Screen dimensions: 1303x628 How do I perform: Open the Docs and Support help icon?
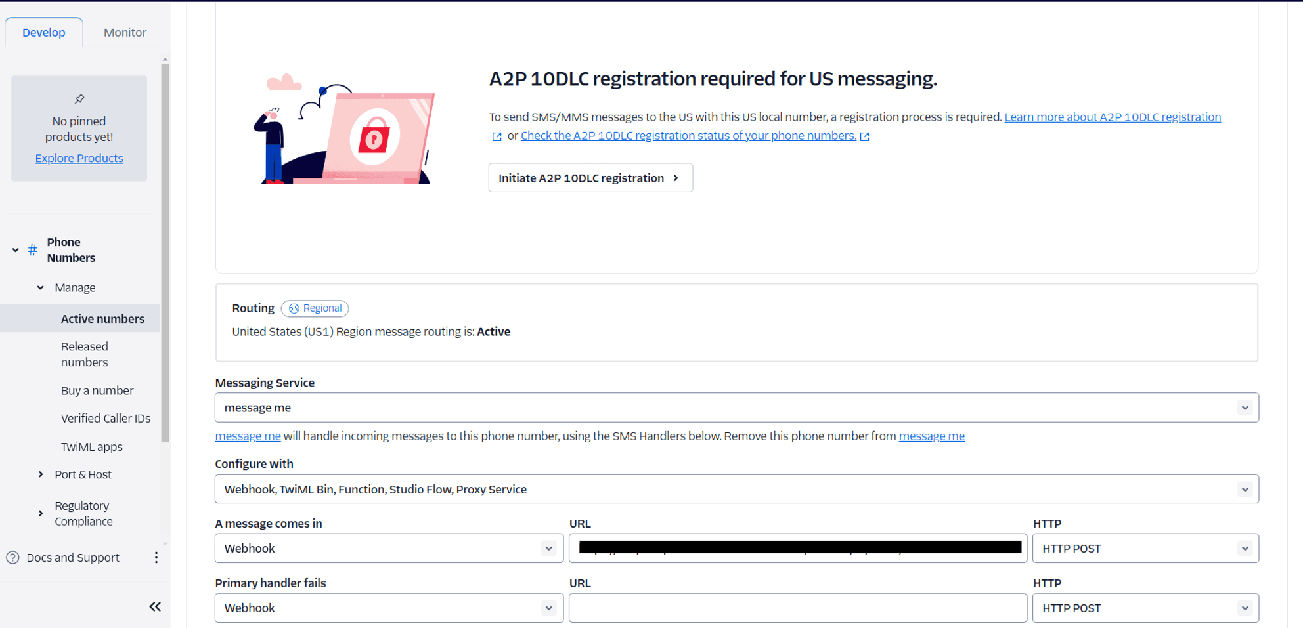click(14, 557)
